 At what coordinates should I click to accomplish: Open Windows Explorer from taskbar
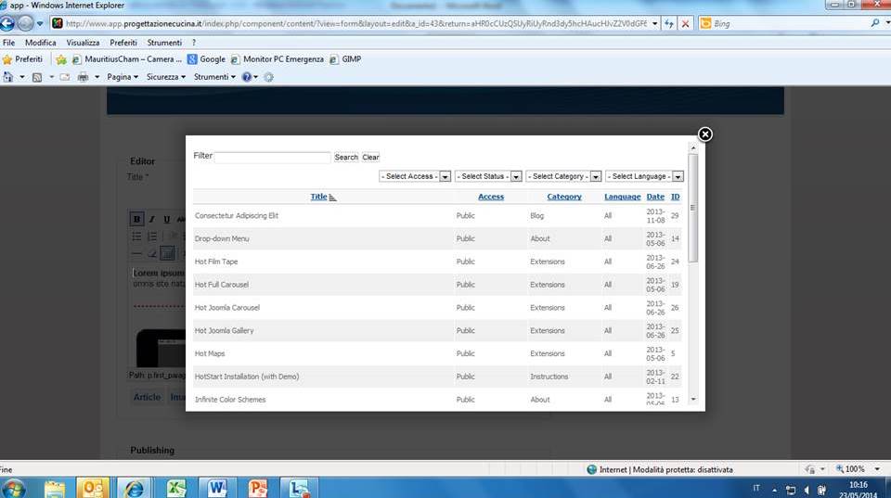pyautogui.click(x=55, y=489)
